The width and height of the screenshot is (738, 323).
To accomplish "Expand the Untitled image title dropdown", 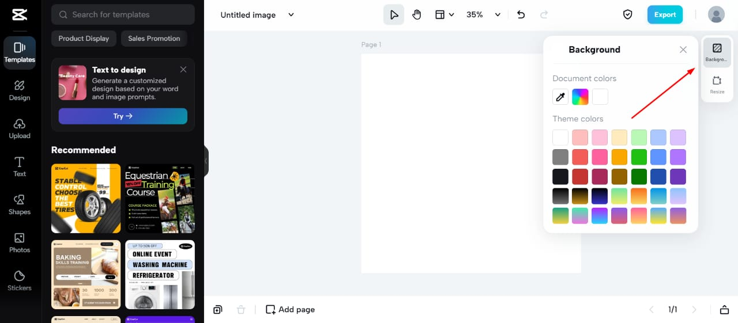I will 291,15.
